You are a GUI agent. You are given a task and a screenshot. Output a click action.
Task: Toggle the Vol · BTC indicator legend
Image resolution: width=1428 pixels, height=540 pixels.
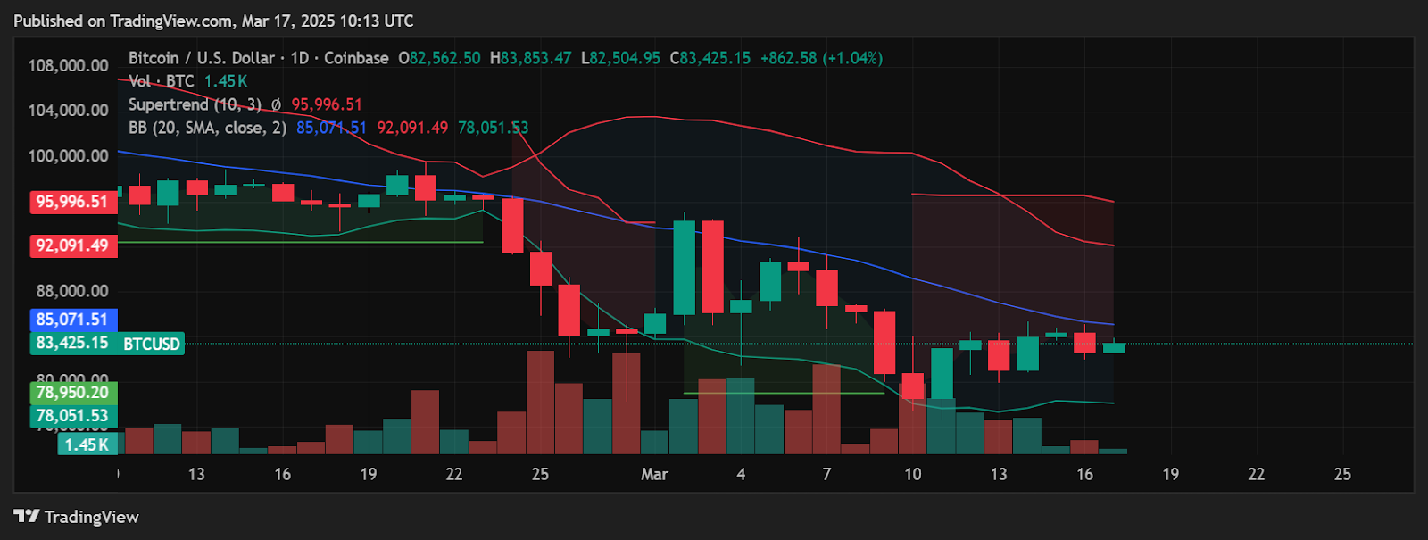click(x=161, y=81)
